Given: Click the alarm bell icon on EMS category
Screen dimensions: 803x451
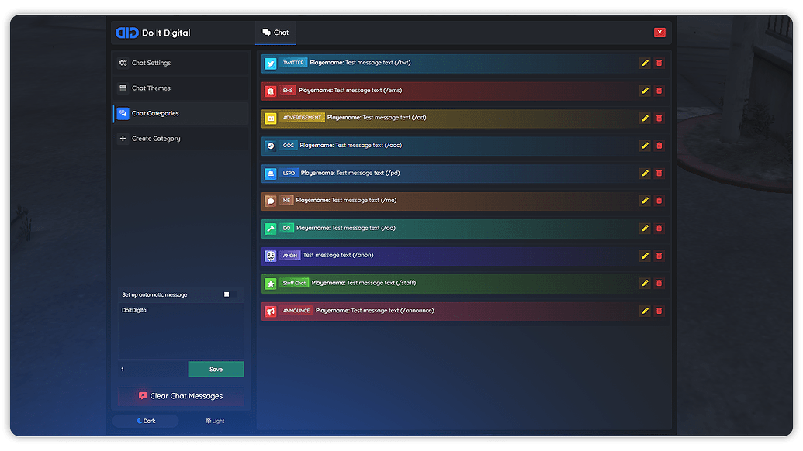Looking at the screenshot, I should tap(270, 91).
